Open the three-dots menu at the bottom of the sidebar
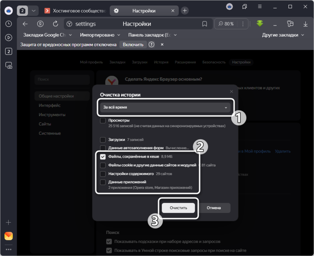This screenshot has height=256, width=314. (9, 249)
